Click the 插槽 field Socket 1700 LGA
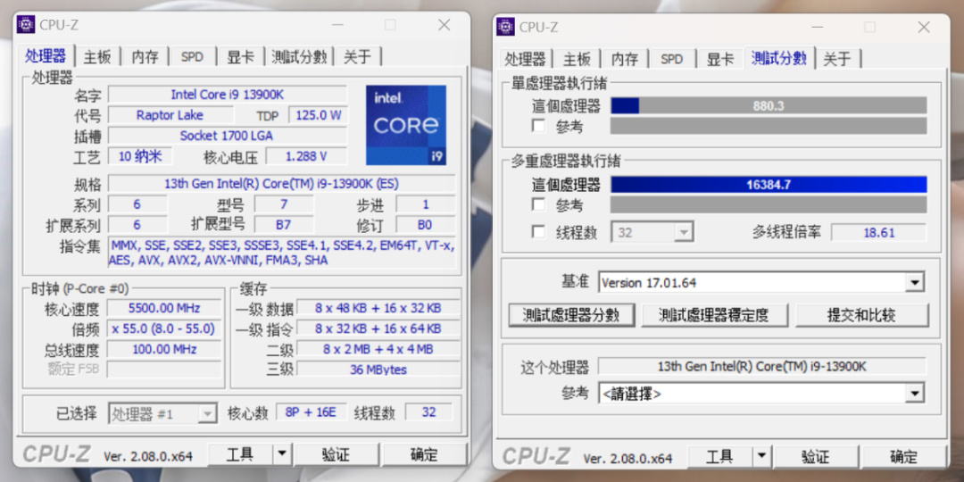 228,136
